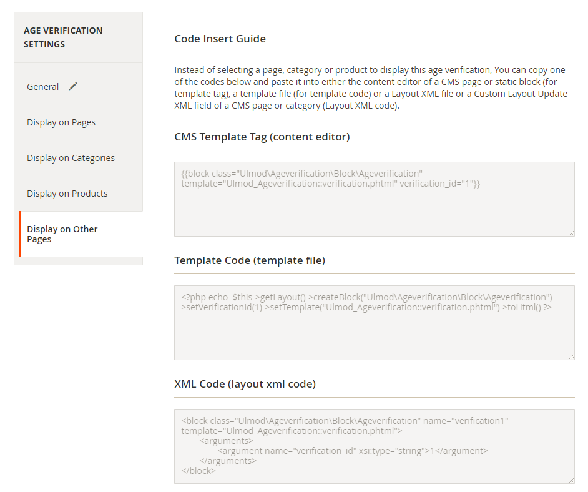Switch to the Display on Pages tab
The height and width of the screenshot is (492, 588).
tap(61, 122)
